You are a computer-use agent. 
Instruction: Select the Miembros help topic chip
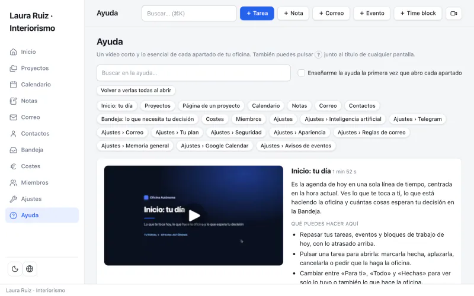(249, 119)
